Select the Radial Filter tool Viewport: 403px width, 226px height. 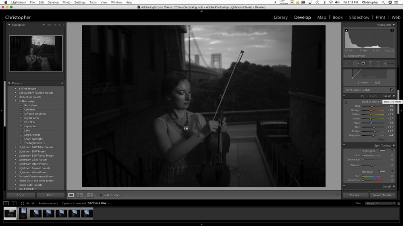(x=378, y=63)
